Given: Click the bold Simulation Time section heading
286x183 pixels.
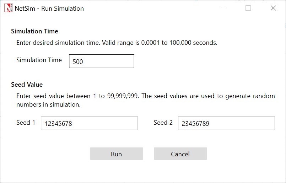Looking at the screenshot, I should click(x=34, y=31).
